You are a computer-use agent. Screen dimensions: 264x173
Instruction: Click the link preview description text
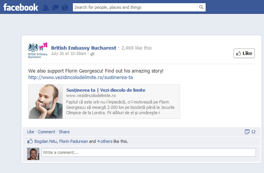[120, 107]
